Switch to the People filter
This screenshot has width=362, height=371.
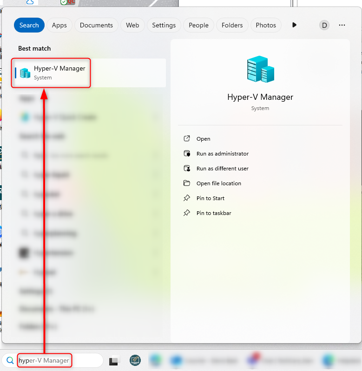coord(198,25)
